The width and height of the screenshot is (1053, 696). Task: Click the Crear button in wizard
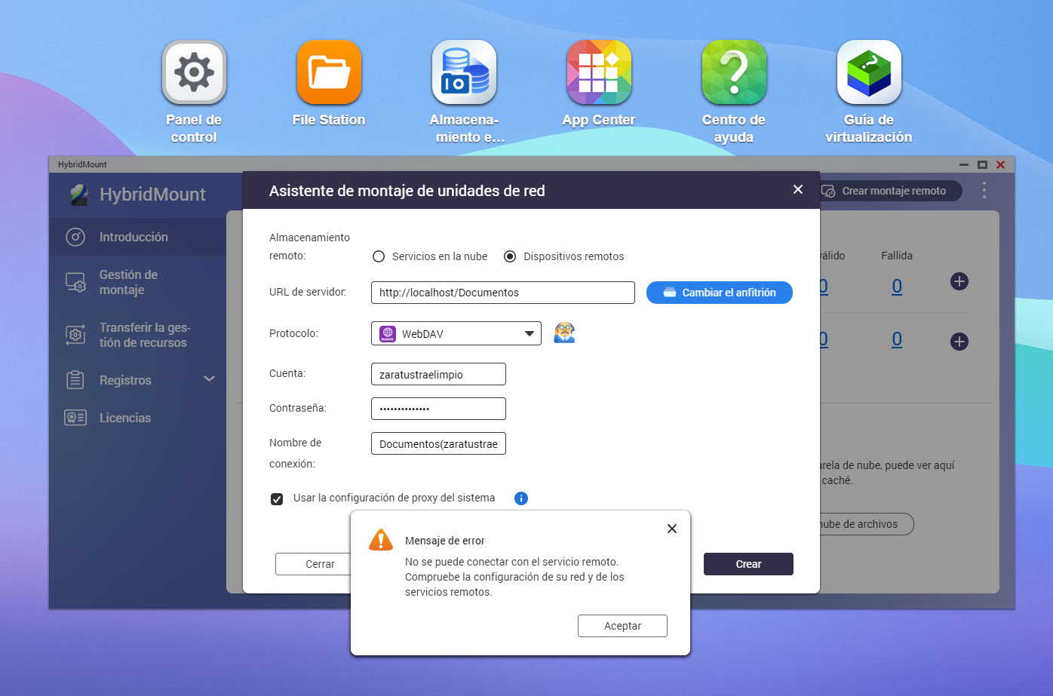coord(748,564)
